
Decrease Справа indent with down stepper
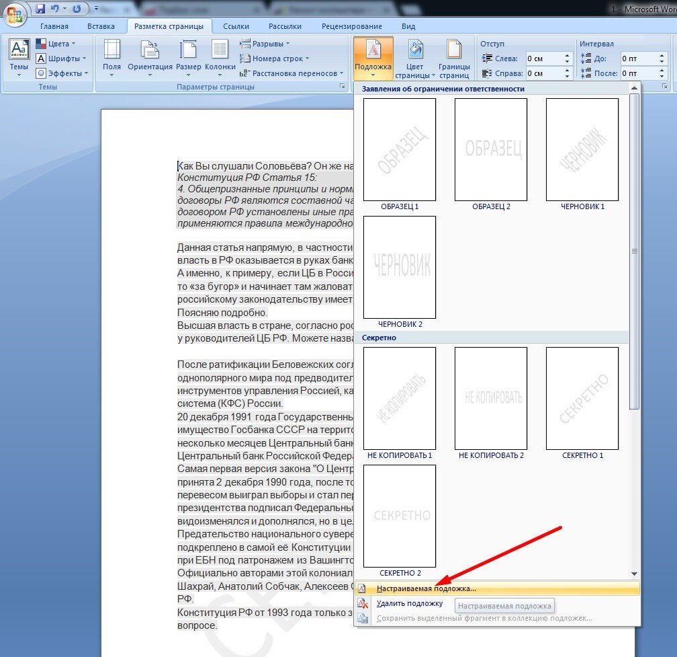pyautogui.click(x=568, y=76)
